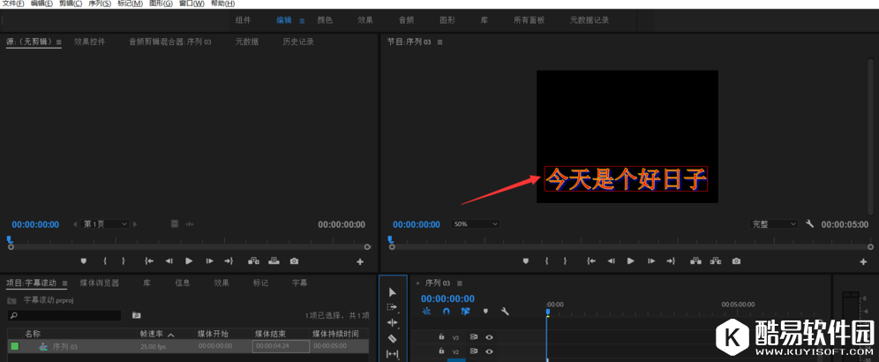This screenshot has width=879, height=362.
Task: Hide track V3 using the eye icon
Action: [x=489, y=337]
